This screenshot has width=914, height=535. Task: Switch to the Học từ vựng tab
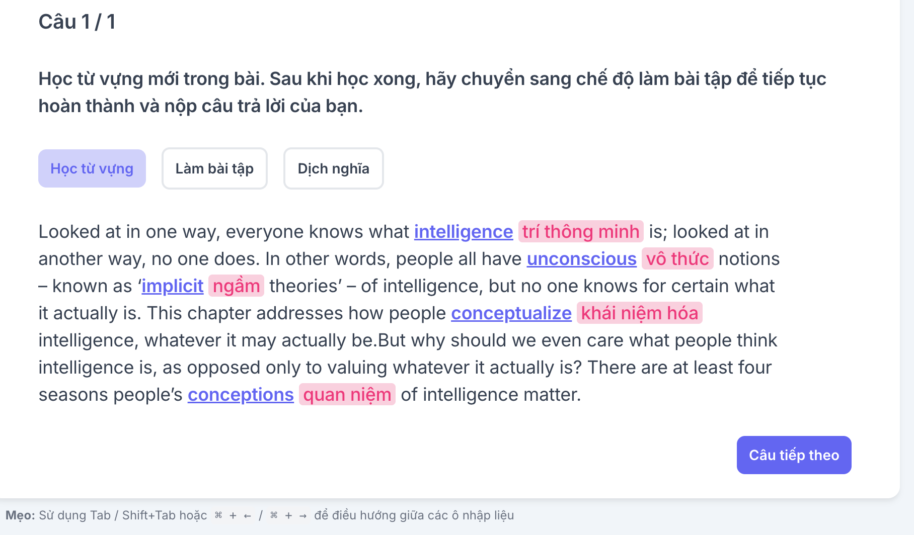(92, 168)
